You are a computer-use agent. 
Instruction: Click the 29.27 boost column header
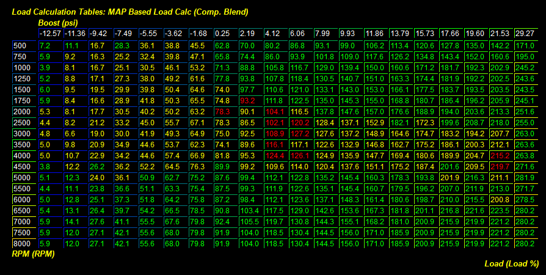525,33
